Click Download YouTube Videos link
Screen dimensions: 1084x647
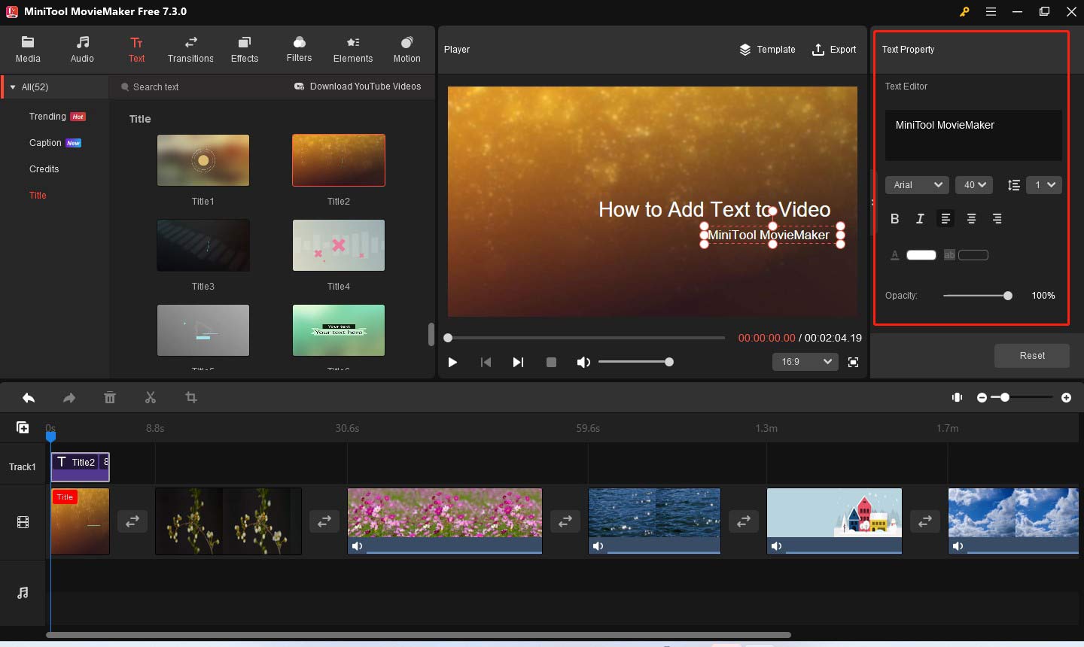tap(358, 87)
